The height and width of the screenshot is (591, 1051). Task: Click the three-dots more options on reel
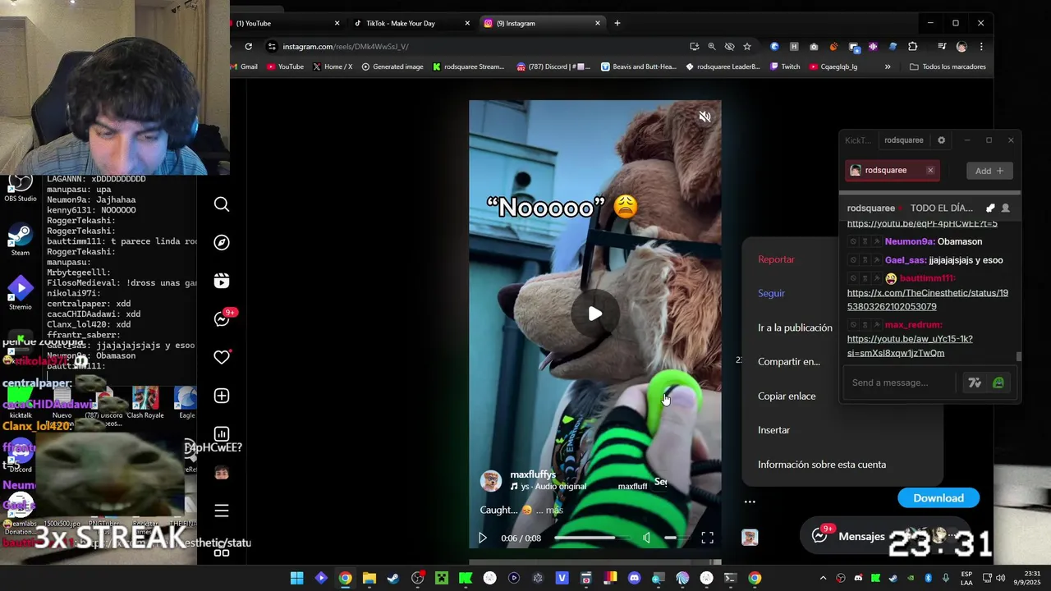(x=750, y=502)
